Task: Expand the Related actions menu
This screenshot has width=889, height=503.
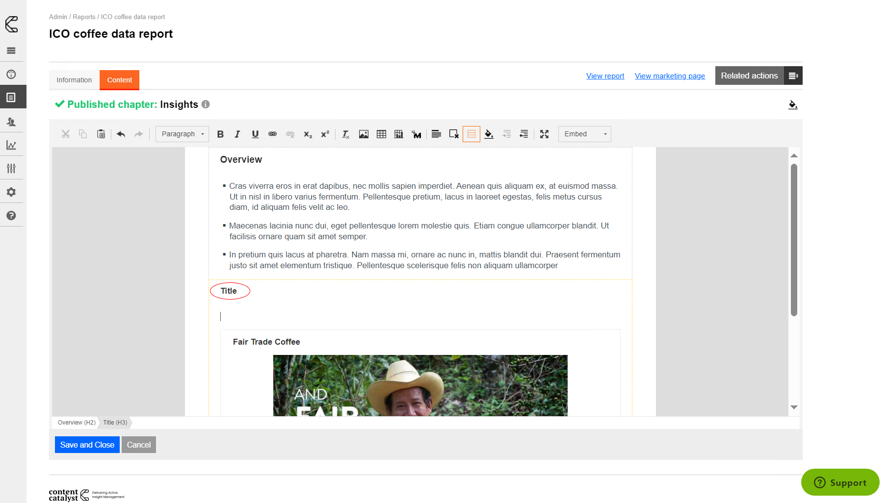Action: [793, 75]
